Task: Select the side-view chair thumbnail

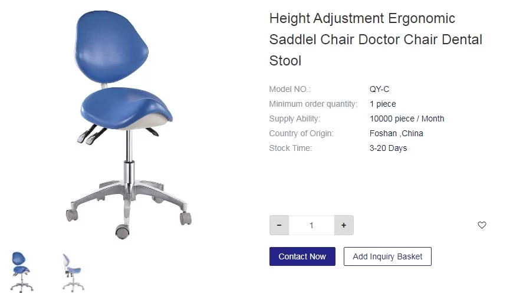Action: pos(73,272)
